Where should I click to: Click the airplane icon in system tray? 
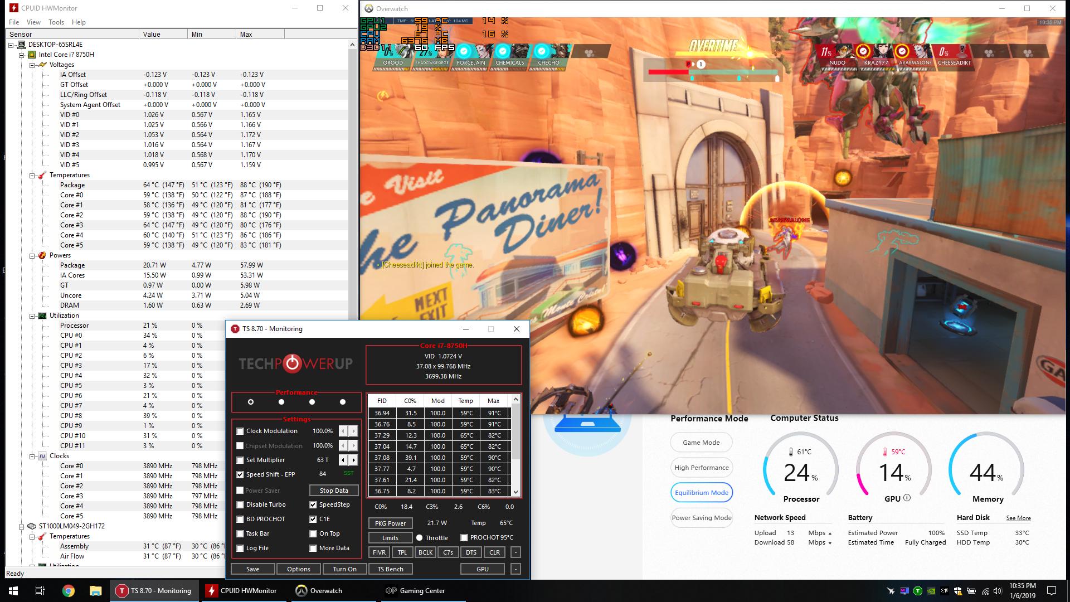coord(891,591)
